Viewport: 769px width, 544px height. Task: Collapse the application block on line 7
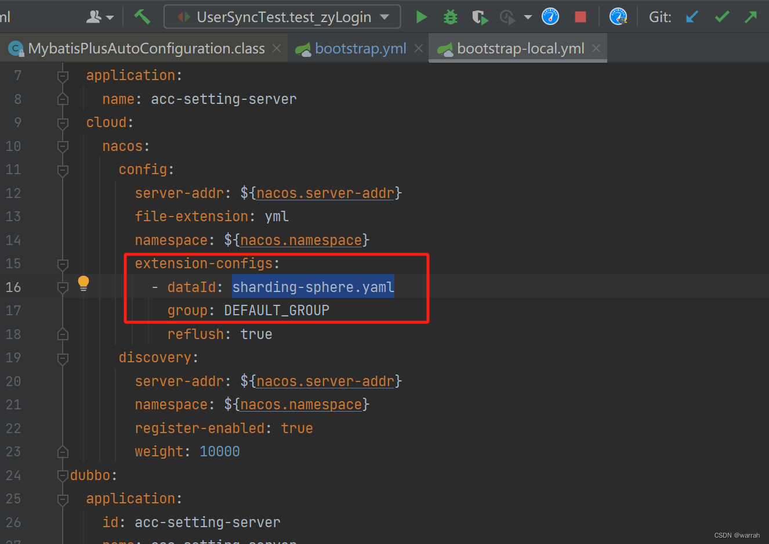pos(63,76)
